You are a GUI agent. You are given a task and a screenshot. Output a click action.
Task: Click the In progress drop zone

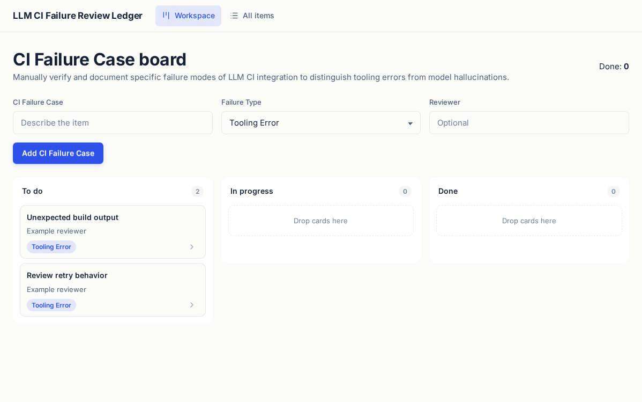click(320, 221)
